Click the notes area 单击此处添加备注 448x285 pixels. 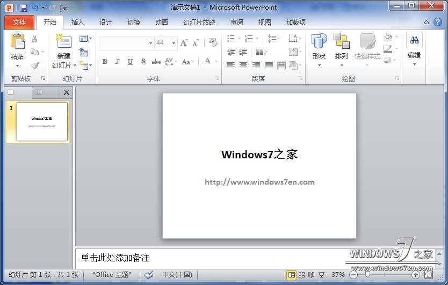coord(115,258)
